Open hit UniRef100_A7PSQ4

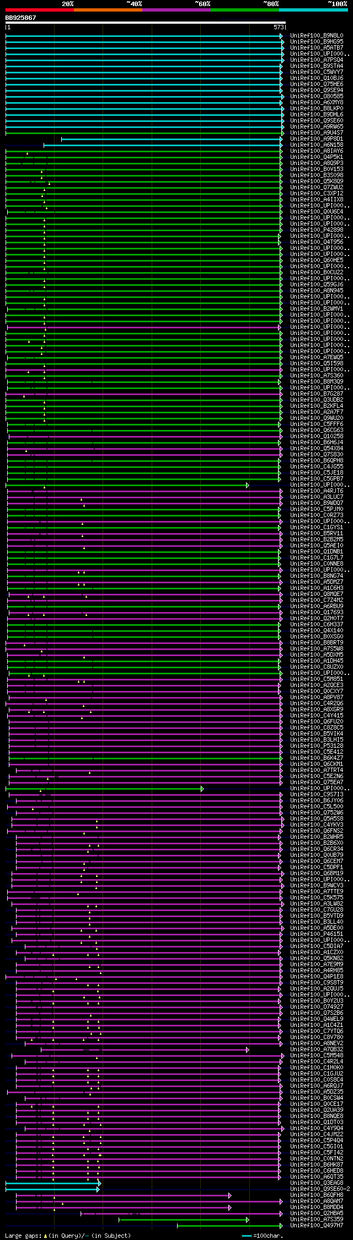click(x=317, y=60)
